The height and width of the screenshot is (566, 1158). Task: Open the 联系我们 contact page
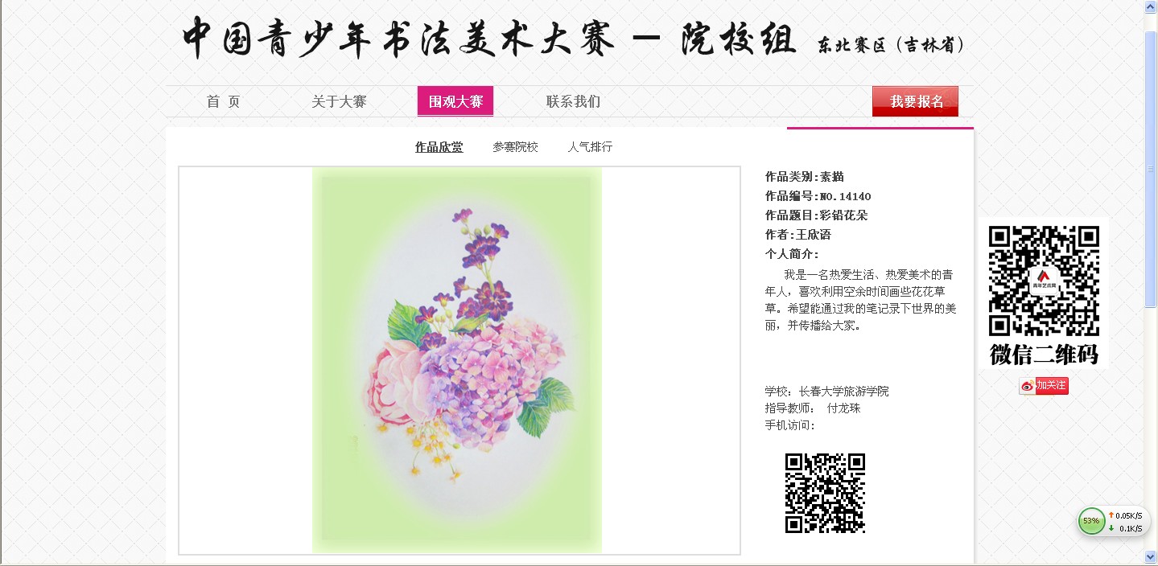[x=573, y=101]
